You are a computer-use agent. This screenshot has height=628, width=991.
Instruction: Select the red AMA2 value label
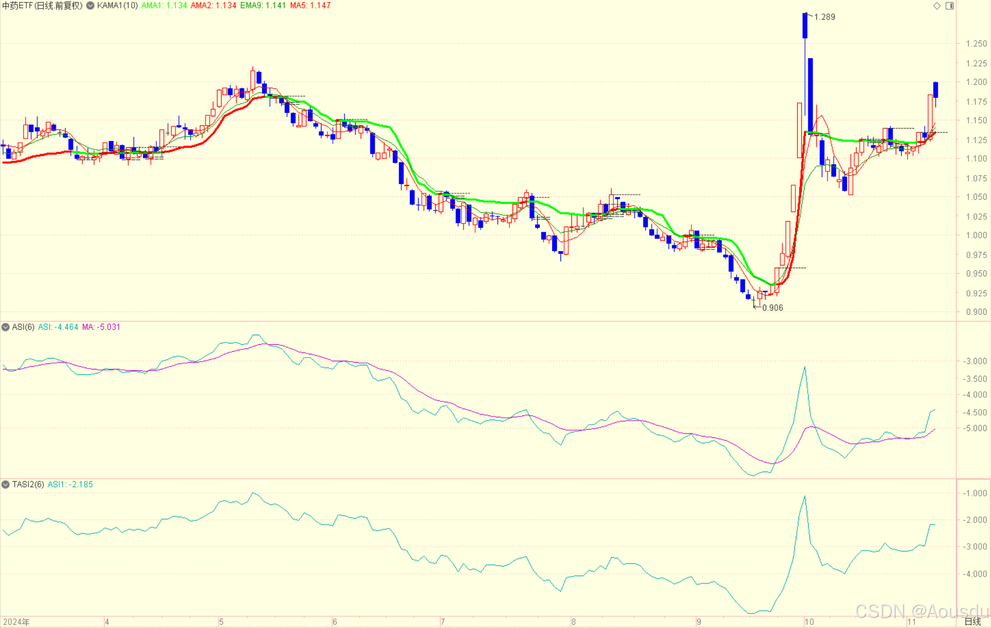pyautogui.click(x=213, y=6)
